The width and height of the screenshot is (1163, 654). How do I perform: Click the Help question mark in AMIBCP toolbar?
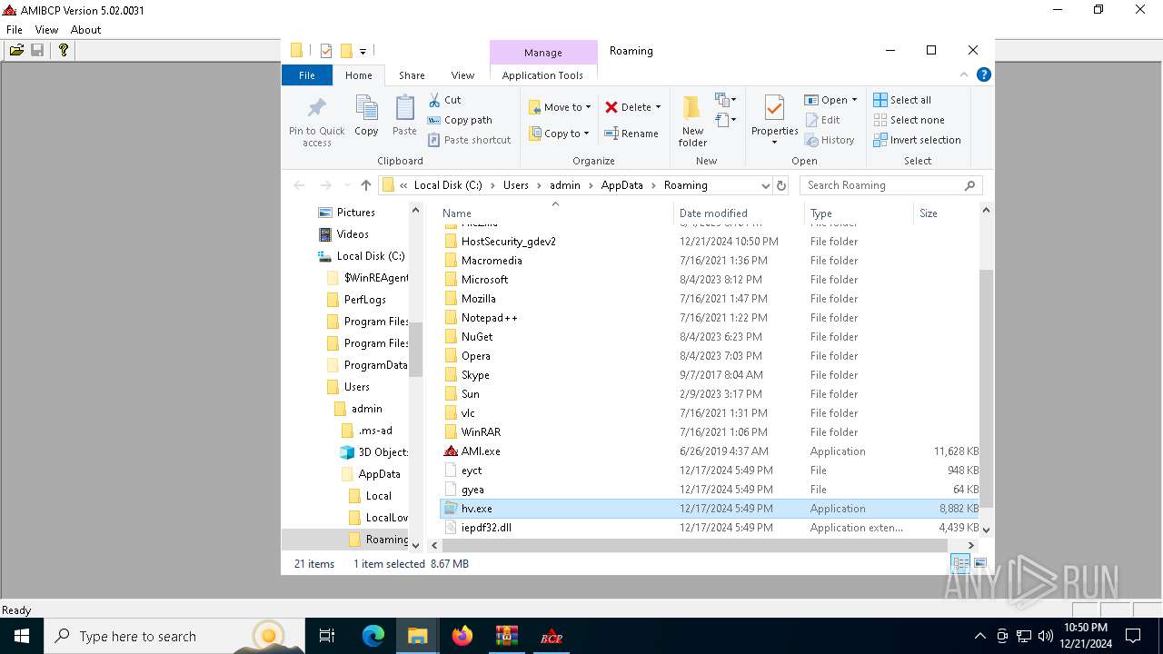63,50
